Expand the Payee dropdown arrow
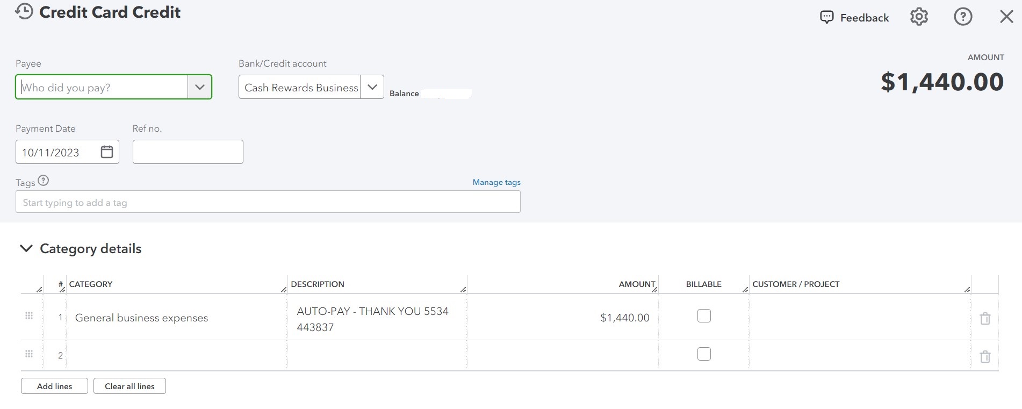This screenshot has height=409, width=1022. 200,87
